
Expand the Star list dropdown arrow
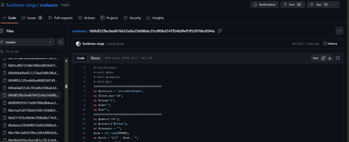click(336, 5)
